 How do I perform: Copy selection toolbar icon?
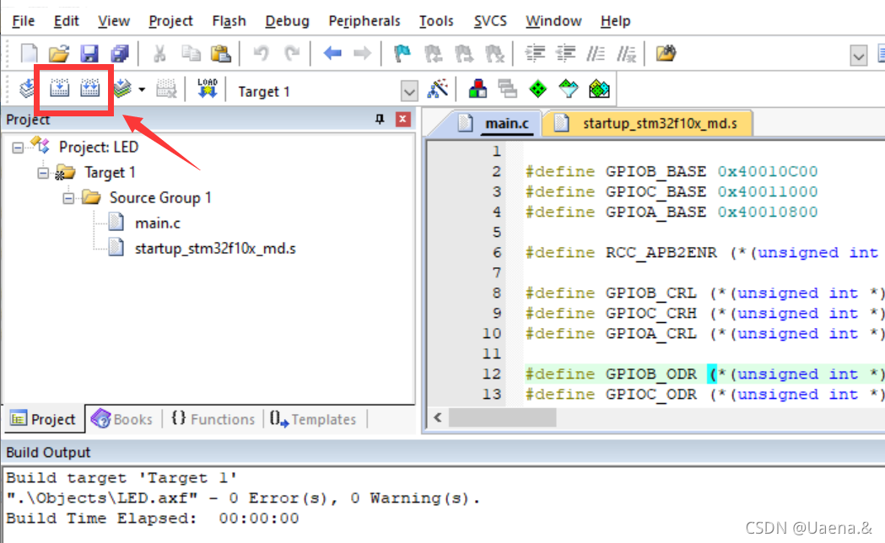[x=191, y=54]
